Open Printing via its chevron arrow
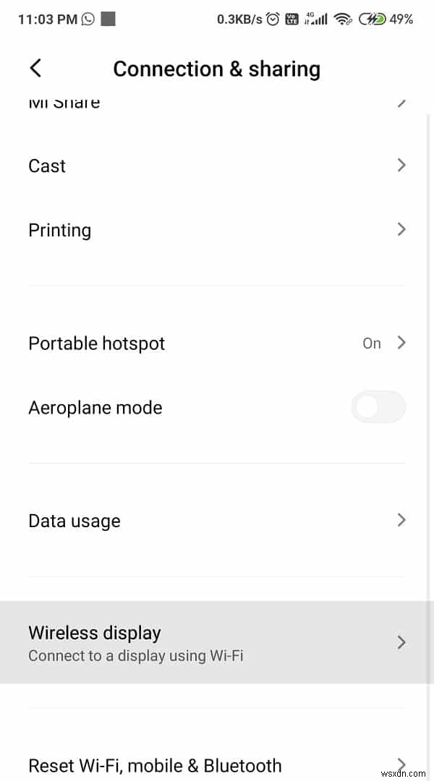This screenshot has width=434, height=781. 401,229
